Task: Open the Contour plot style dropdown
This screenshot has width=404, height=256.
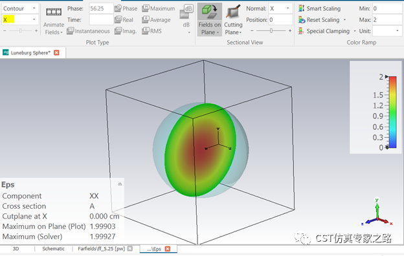Action: [x=20, y=8]
